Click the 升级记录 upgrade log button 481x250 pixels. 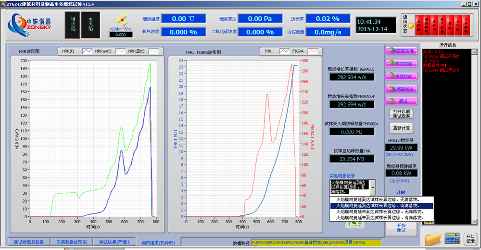[x=470, y=238]
